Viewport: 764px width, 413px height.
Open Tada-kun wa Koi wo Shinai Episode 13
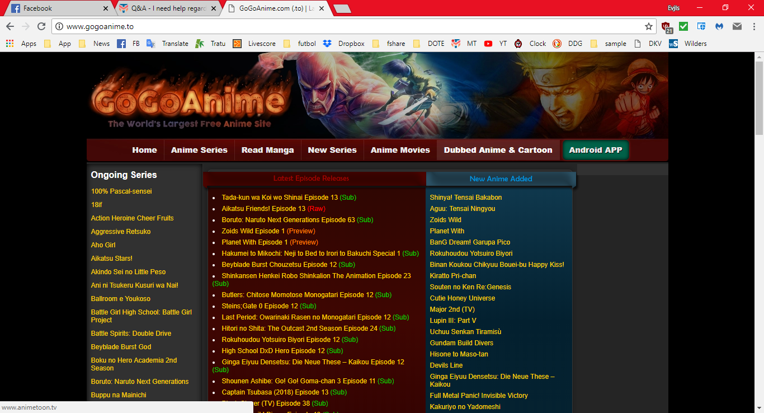point(280,198)
